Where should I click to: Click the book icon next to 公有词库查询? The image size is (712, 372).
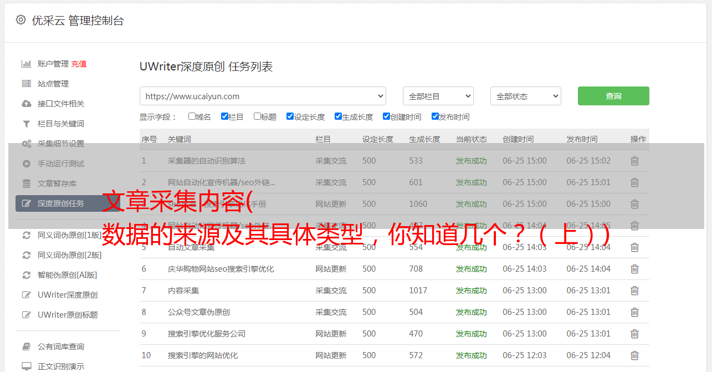[x=26, y=346]
